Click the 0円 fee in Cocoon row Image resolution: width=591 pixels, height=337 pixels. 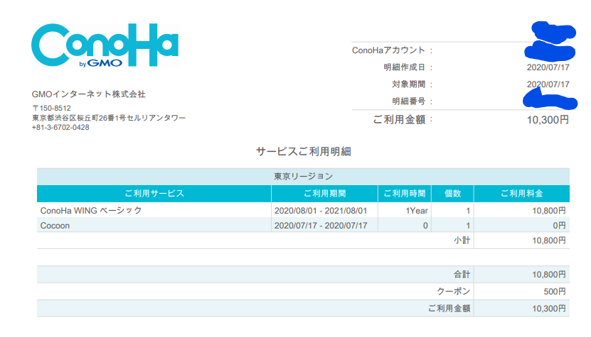coord(559,226)
